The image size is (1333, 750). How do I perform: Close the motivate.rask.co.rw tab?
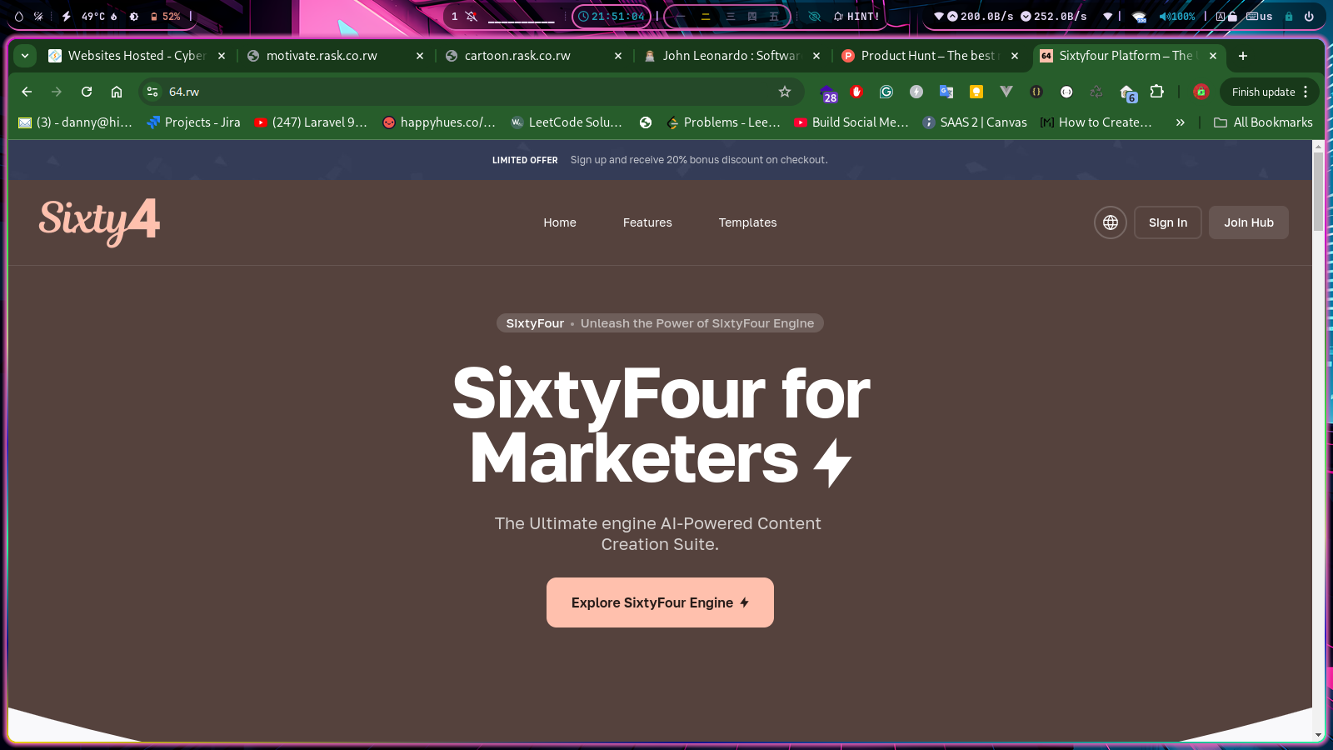[x=420, y=56]
